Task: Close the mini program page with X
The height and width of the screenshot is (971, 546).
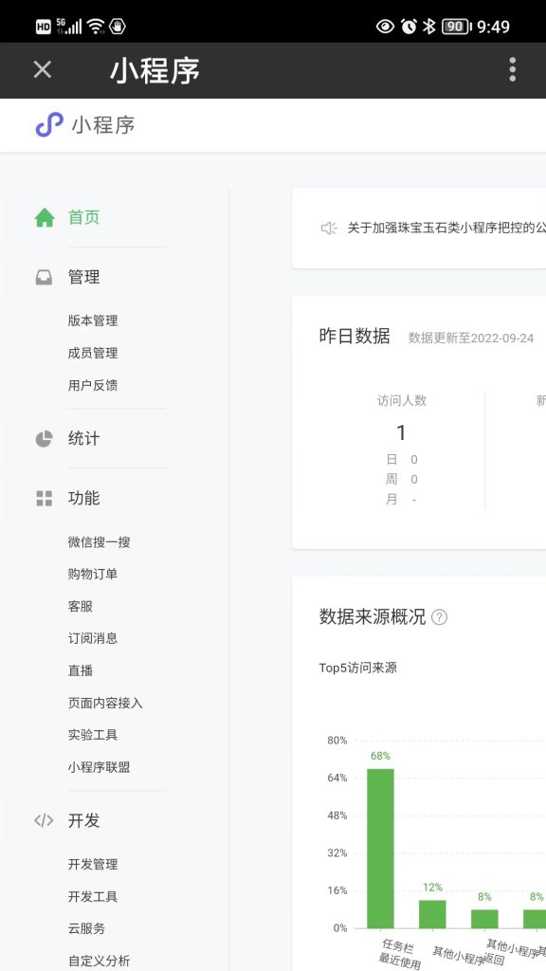Action: tap(42, 69)
